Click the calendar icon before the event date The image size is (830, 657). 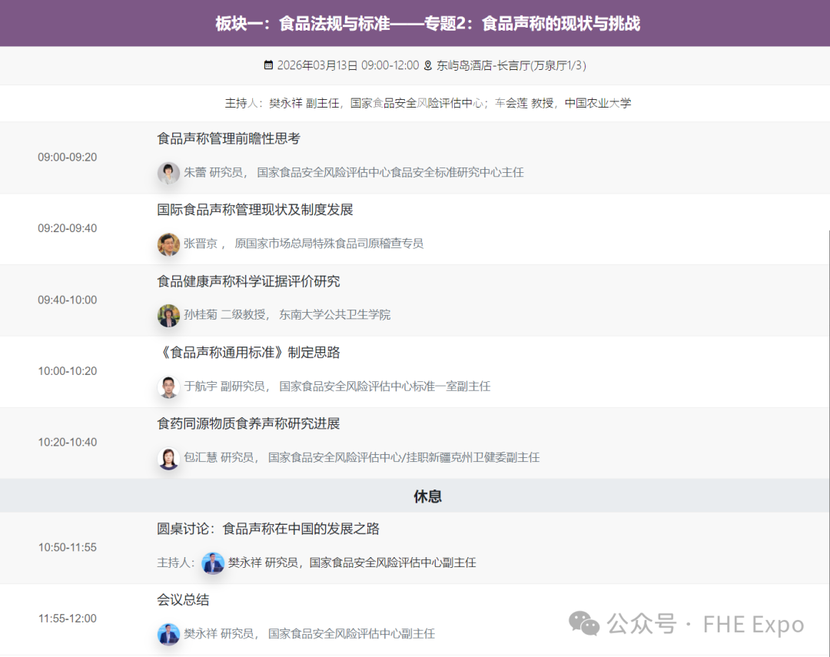point(269,65)
